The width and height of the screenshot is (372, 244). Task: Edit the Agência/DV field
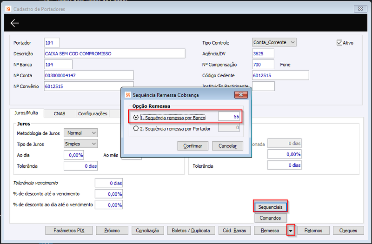click(x=263, y=53)
